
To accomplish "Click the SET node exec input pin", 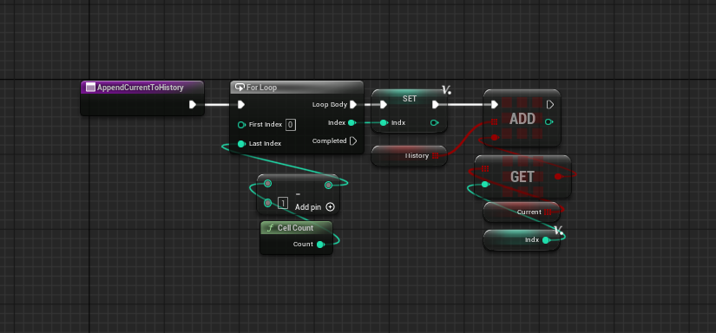I will [383, 105].
